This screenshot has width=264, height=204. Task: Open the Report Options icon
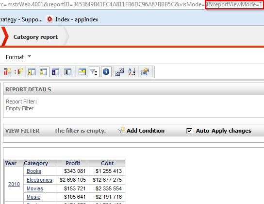[145, 72]
